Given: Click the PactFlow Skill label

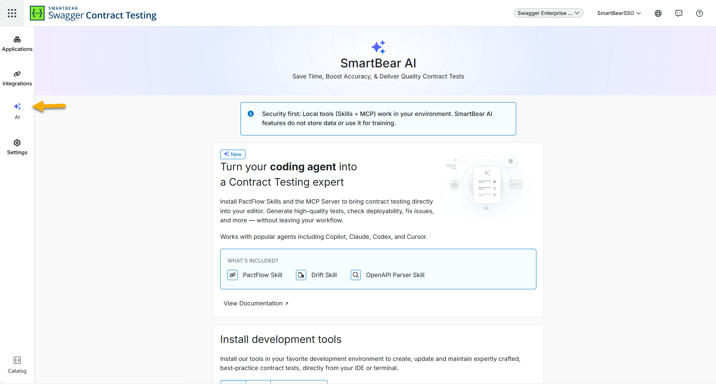Looking at the screenshot, I should coord(263,275).
